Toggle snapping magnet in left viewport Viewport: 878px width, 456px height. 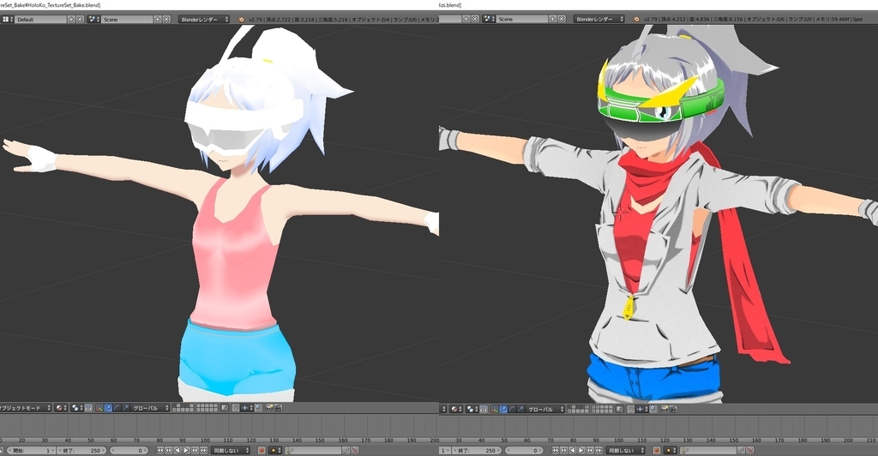pyautogui.click(x=258, y=408)
